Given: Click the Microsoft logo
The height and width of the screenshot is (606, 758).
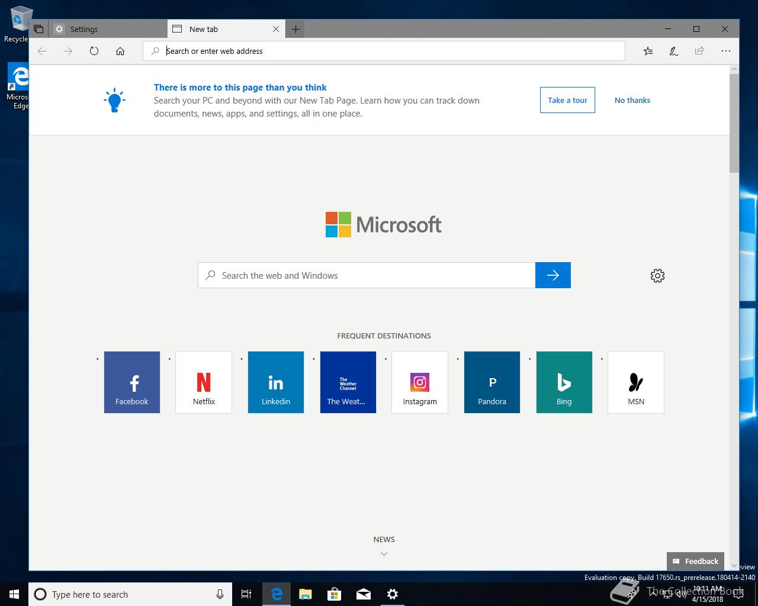Looking at the screenshot, I should tap(384, 225).
